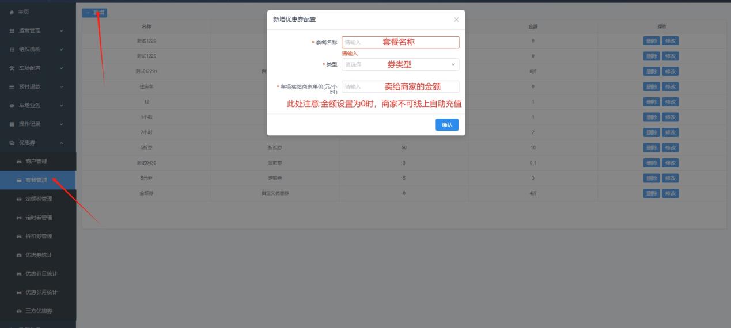Click the icon beside 商户管理
Viewport: 731px width, 328px height.
[19, 162]
